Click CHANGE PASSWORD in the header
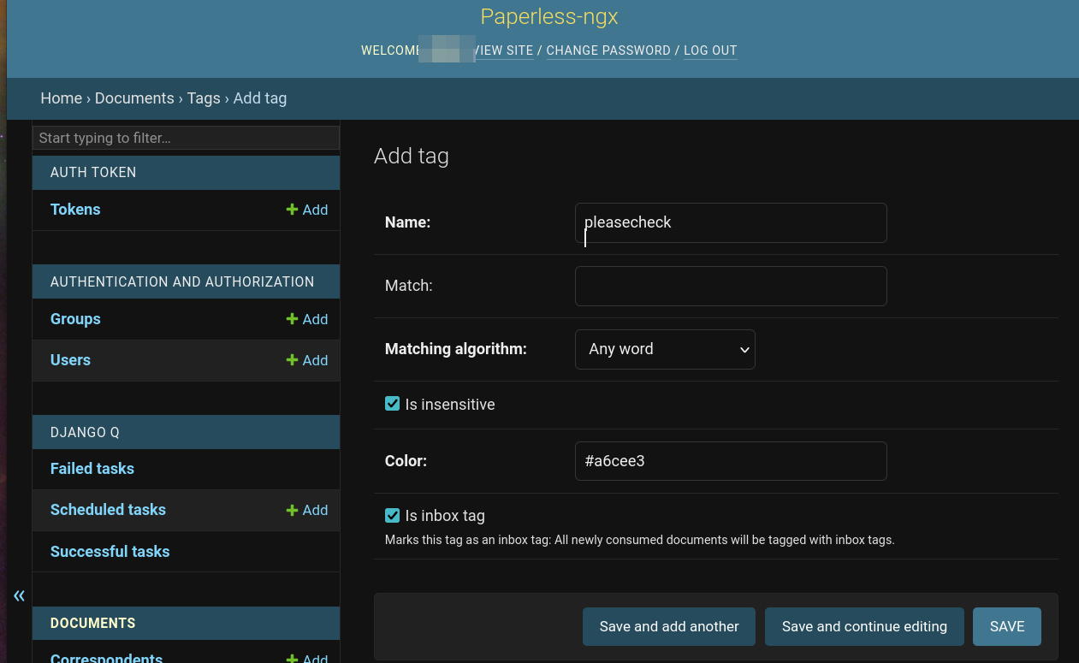 coord(608,50)
